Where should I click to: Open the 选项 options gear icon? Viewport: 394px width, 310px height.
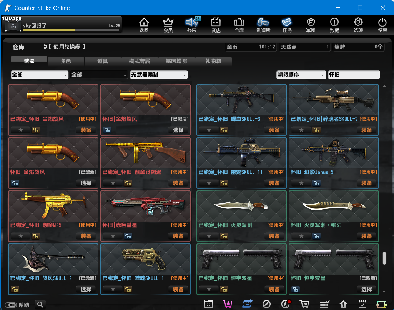pos(358,25)
